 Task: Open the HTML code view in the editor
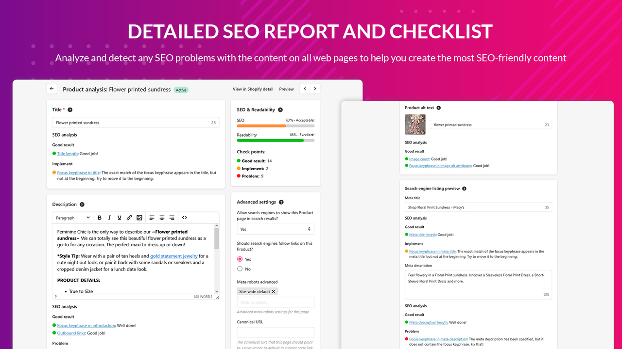(x=184, y=217)
